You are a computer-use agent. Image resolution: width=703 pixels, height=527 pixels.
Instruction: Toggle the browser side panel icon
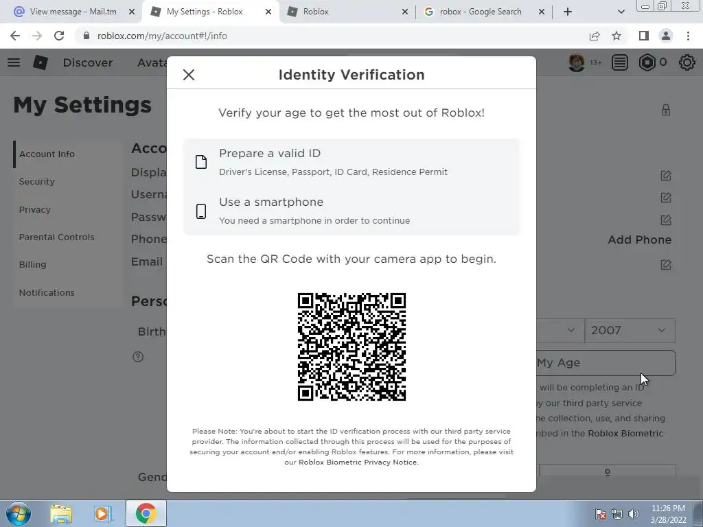pos(644,36)
